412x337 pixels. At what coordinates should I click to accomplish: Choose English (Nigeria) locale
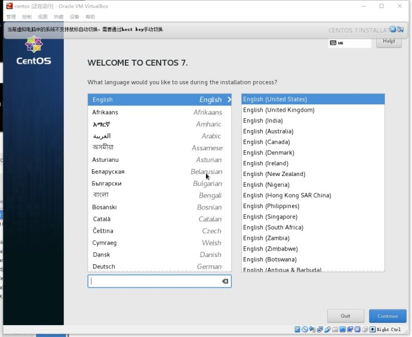click(313, 185)
